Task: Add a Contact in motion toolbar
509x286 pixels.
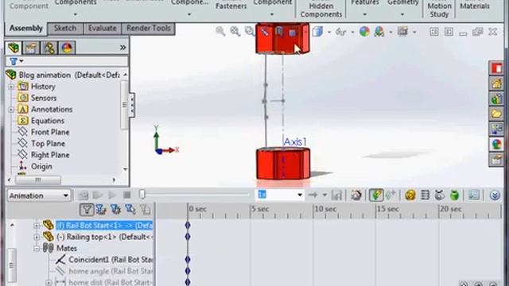Action: pyautogui.click(x=440, y=195)
